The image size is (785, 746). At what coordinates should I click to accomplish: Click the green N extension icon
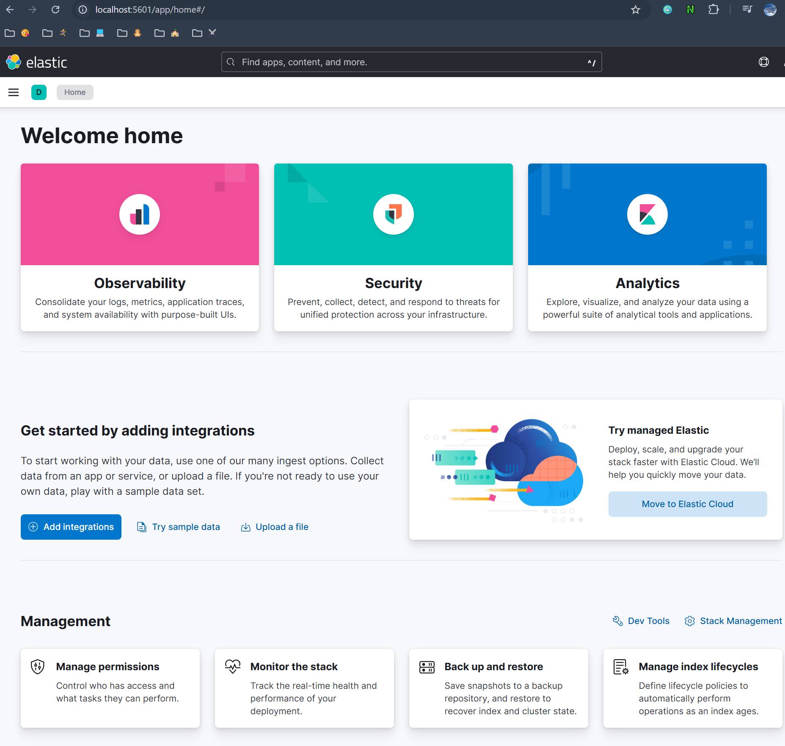(690, 9)
